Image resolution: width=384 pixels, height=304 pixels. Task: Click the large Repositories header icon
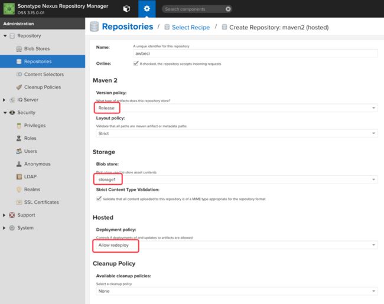pos(95,27)
